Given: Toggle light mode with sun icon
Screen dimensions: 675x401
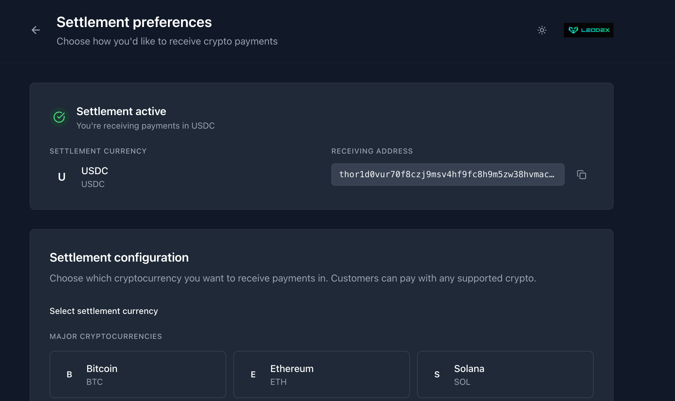Looking at the screenshot, I should [542, 30].
